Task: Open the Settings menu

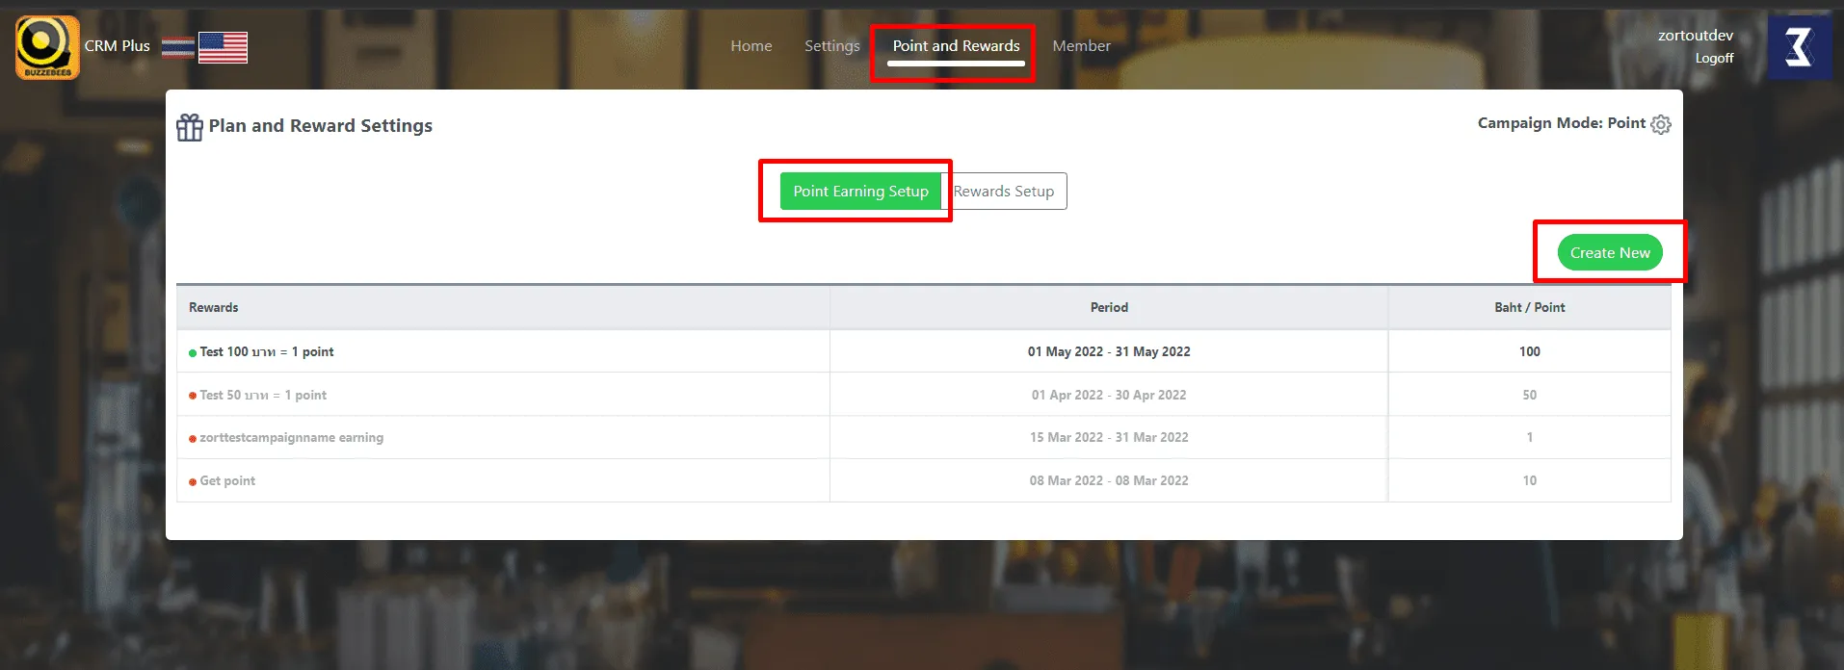Action: (x=831, y=46)
